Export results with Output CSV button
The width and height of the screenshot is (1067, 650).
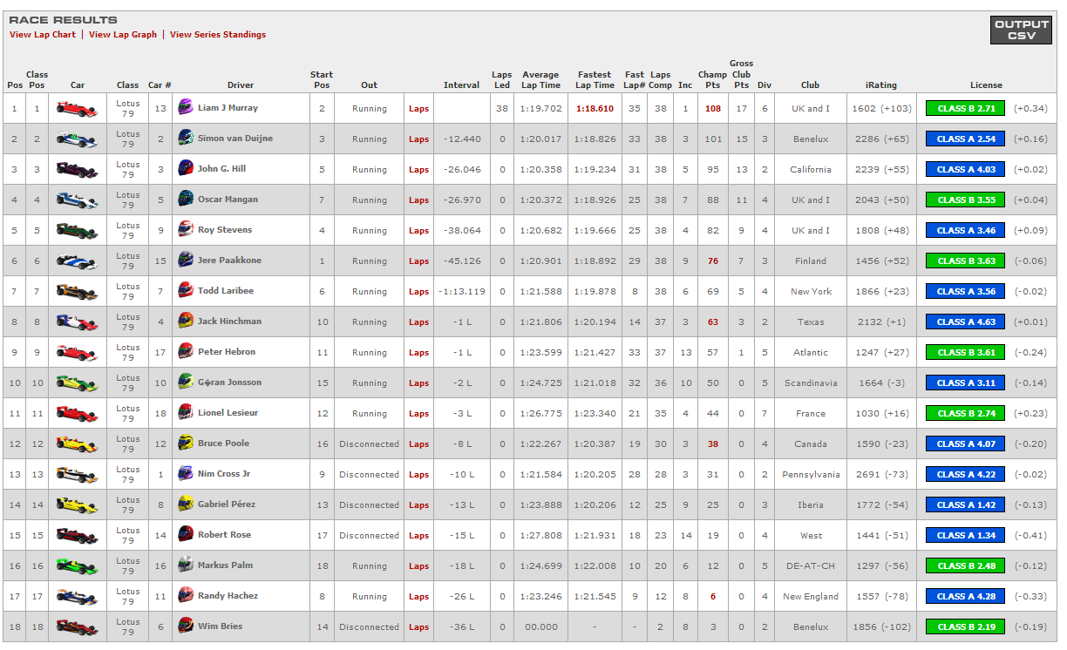(x=1021, y=30)
